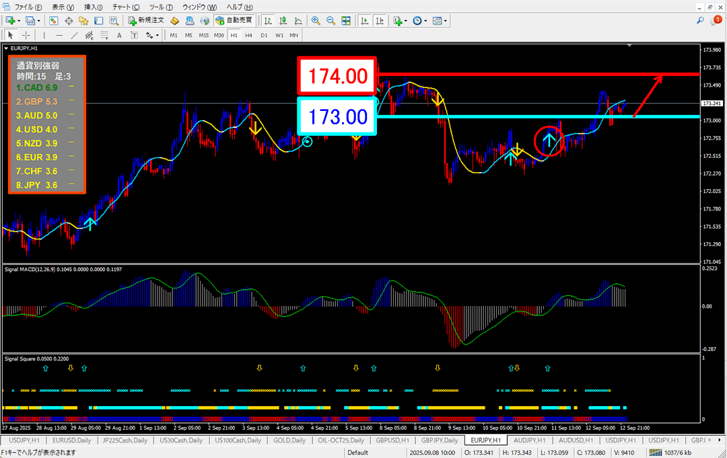Switch to bar chart display
The image size is (727, 458).
click(268, 20)
